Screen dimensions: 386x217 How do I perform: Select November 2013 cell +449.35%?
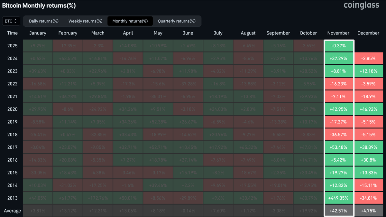(338, 198)
